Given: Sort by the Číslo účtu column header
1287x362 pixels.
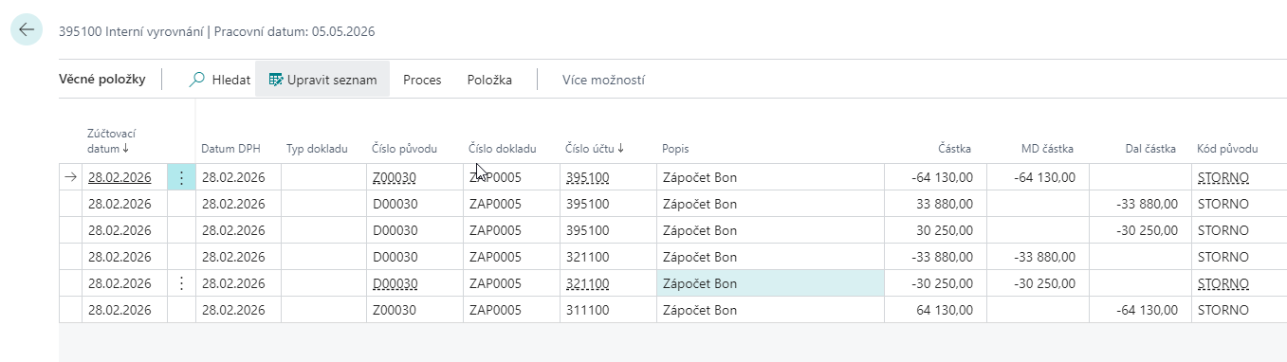Looking at the screenshot, I should tap(596, 149).
